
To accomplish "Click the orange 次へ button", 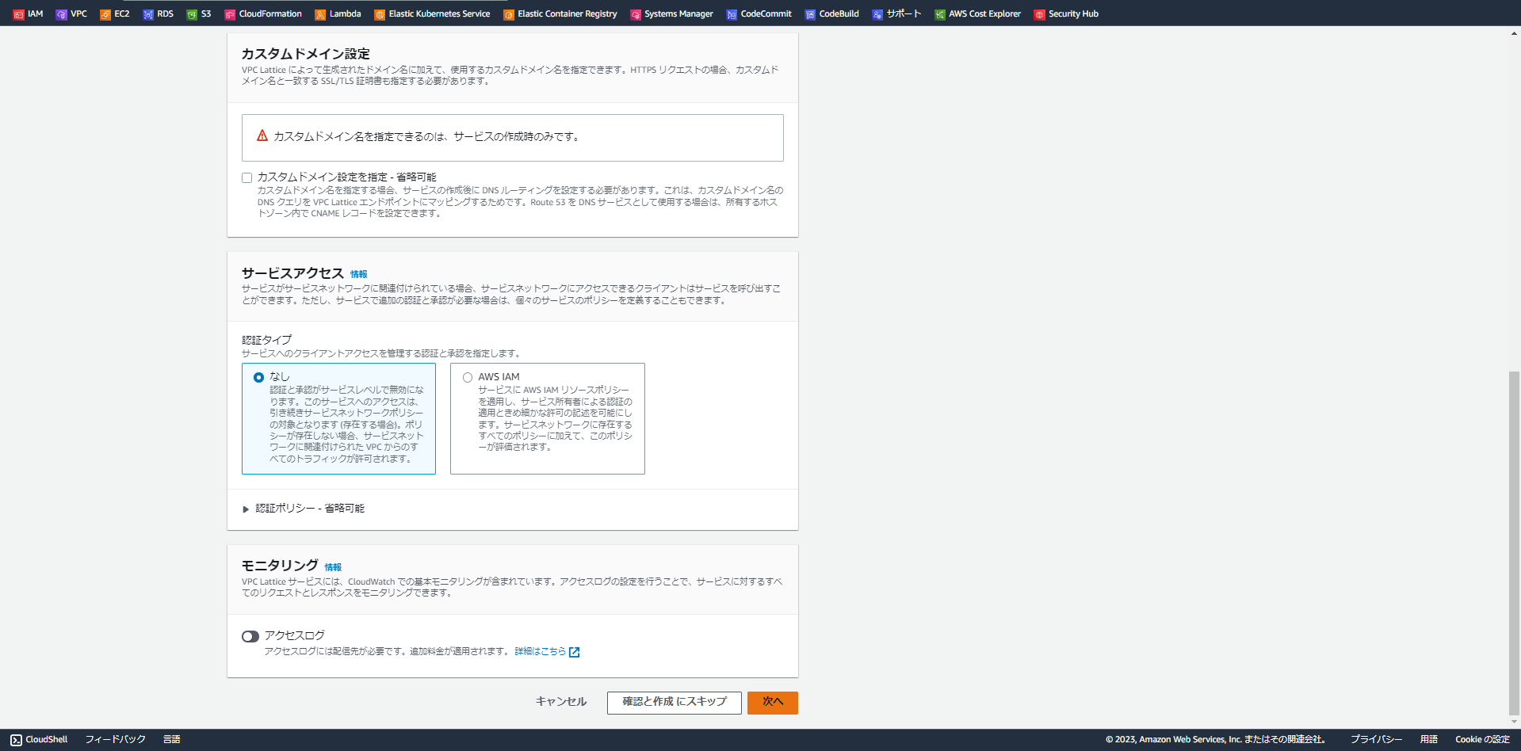I will coord(773,703).
